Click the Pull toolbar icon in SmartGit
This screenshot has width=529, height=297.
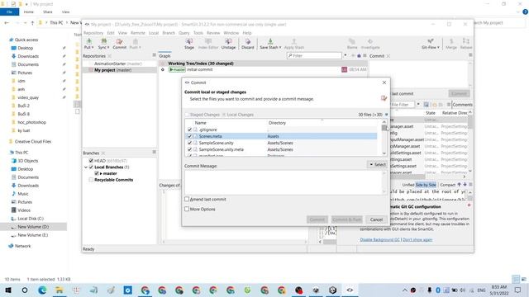(x=88, y=41)
